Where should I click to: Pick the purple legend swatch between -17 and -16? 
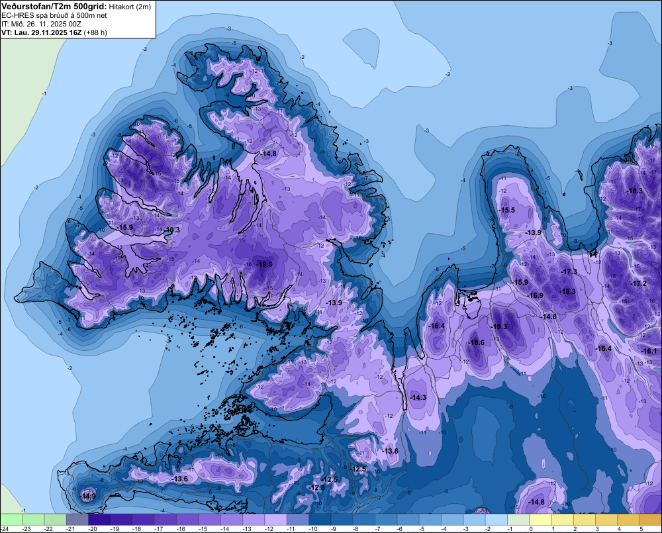coord(165,519)
